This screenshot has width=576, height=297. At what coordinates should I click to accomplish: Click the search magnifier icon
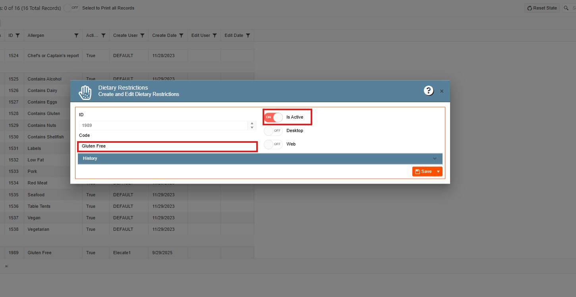coord(566,8)
